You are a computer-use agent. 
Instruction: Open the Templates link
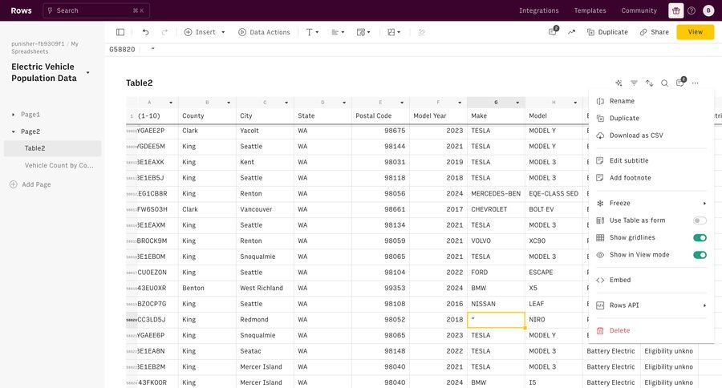coord(590,10)
